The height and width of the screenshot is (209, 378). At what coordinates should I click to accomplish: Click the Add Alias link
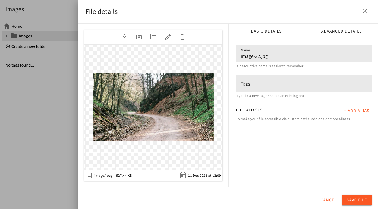[x=357, y=111]
